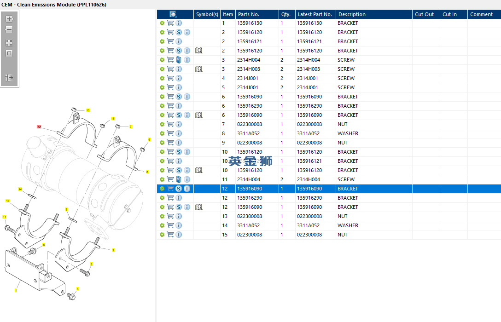Click the single-square fit view icon
The height and width of the screenshot is (322, 501).
pos(9,53)
